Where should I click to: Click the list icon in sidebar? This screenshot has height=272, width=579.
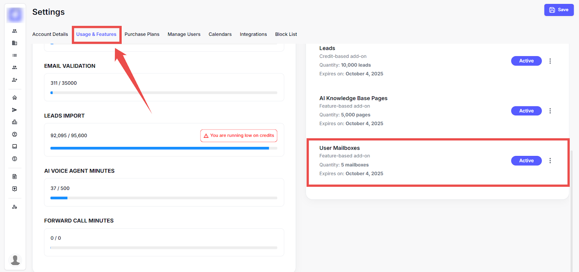[14, 55]
